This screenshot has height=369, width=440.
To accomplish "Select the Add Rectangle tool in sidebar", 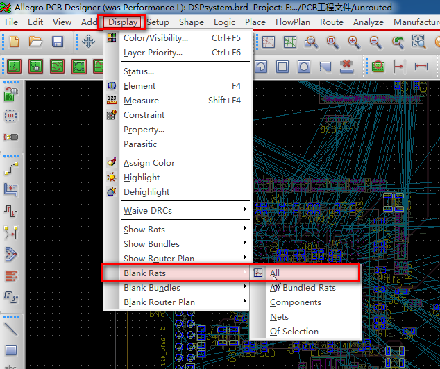I will coord(11,350).
